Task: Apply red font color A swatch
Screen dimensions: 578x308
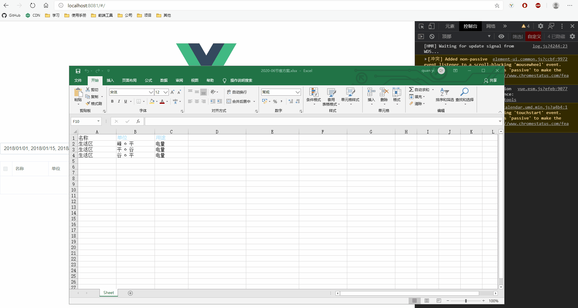Action: pos(162,101)
